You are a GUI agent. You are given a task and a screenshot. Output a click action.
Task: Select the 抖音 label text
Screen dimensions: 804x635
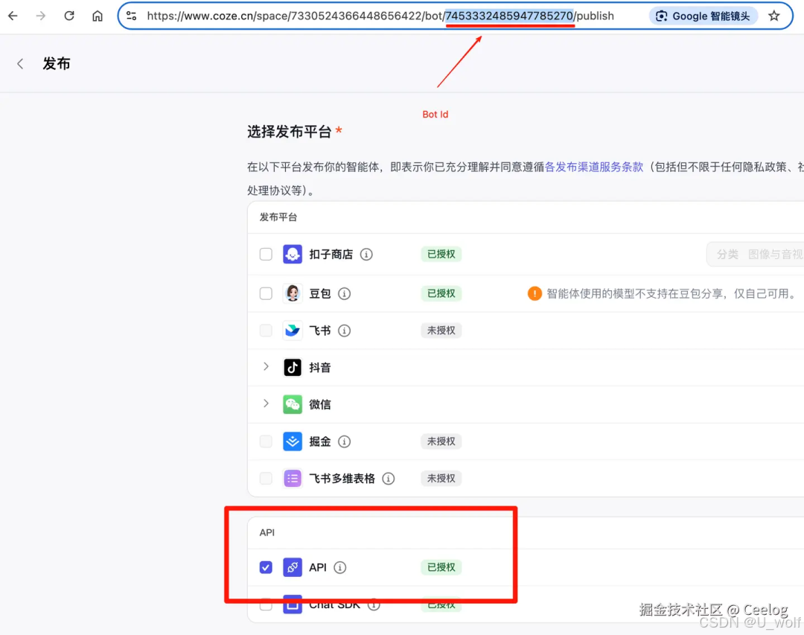(320, 367)
